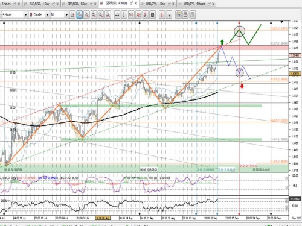
Task: Toggle the highlighted blue-bordered toolbar button
Action: pyautogui.click(x=80, y=14)
